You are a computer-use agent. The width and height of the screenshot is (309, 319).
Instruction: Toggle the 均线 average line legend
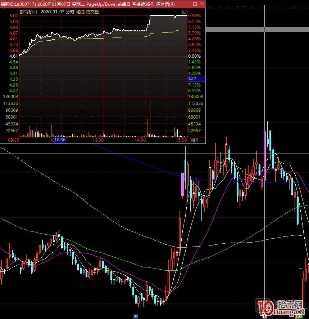[80, 12]
